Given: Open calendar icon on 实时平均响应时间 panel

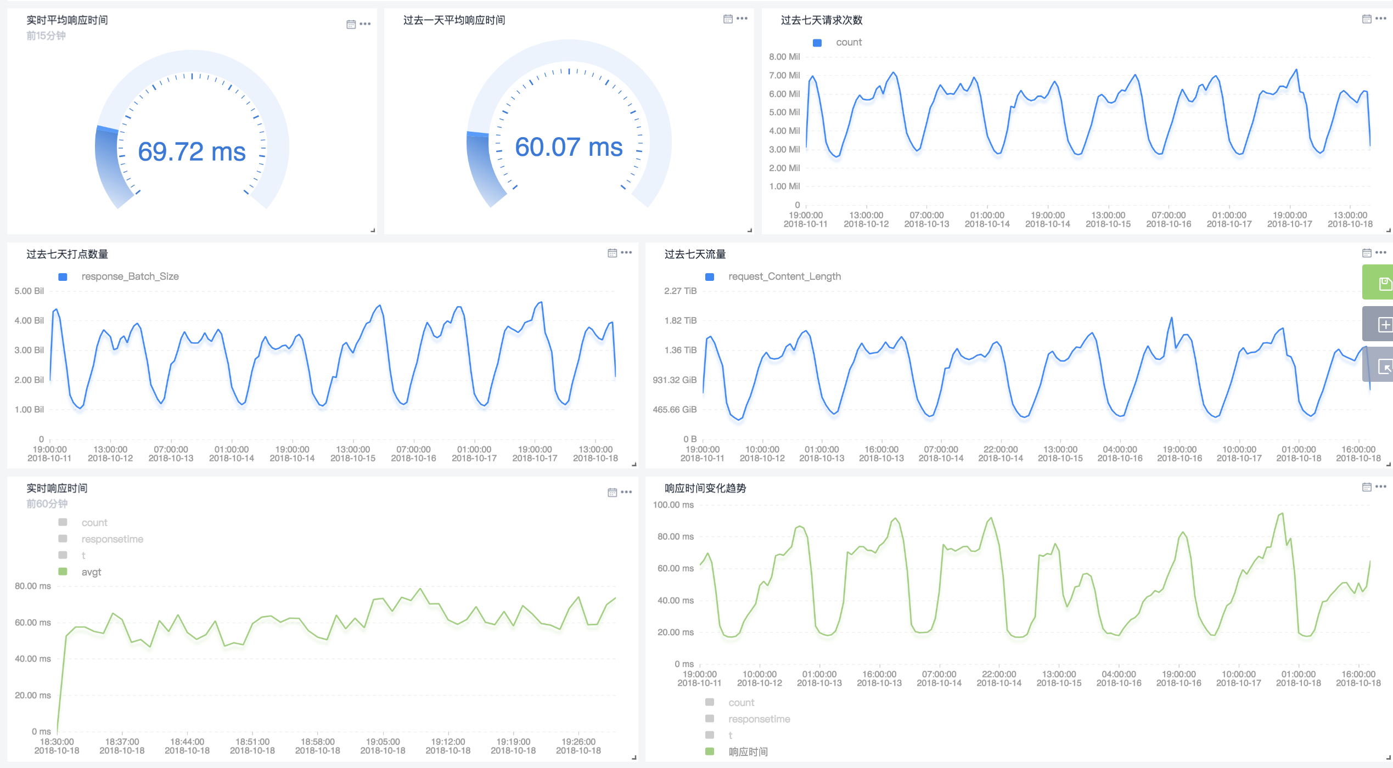Looking at the screenshot, I should coord(351,24).
